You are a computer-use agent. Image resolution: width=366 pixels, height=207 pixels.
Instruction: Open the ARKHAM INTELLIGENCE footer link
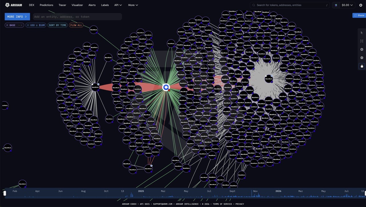click(x=187, y=204)
